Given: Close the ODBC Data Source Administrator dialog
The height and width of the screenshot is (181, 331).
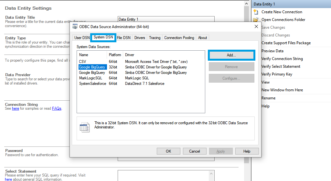Looking at the screenshot, I should (x=256, y=27).
